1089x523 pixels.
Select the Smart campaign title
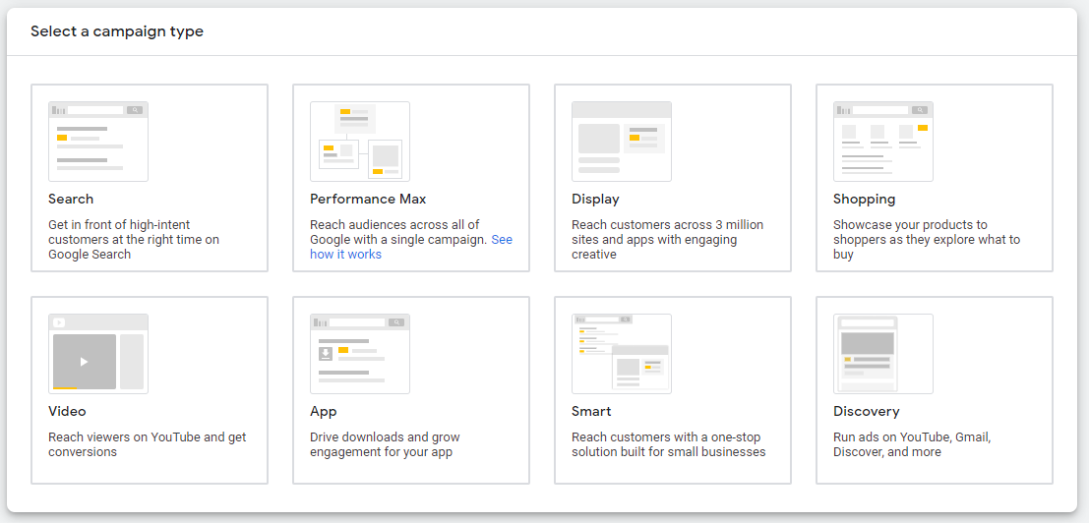pyautogui.click(x=591, y=412)
